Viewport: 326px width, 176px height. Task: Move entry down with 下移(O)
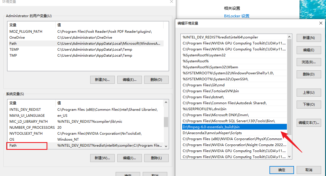point(309,105)
